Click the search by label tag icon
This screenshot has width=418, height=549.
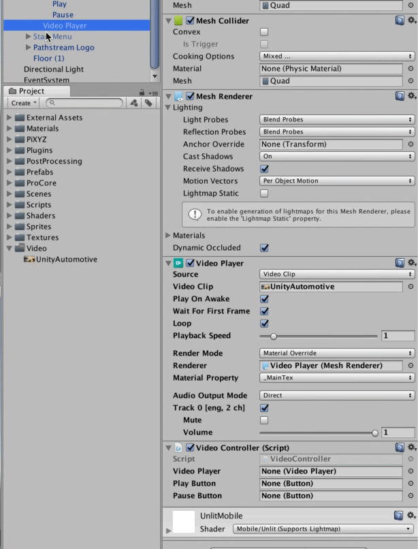[x=146, y=104]
